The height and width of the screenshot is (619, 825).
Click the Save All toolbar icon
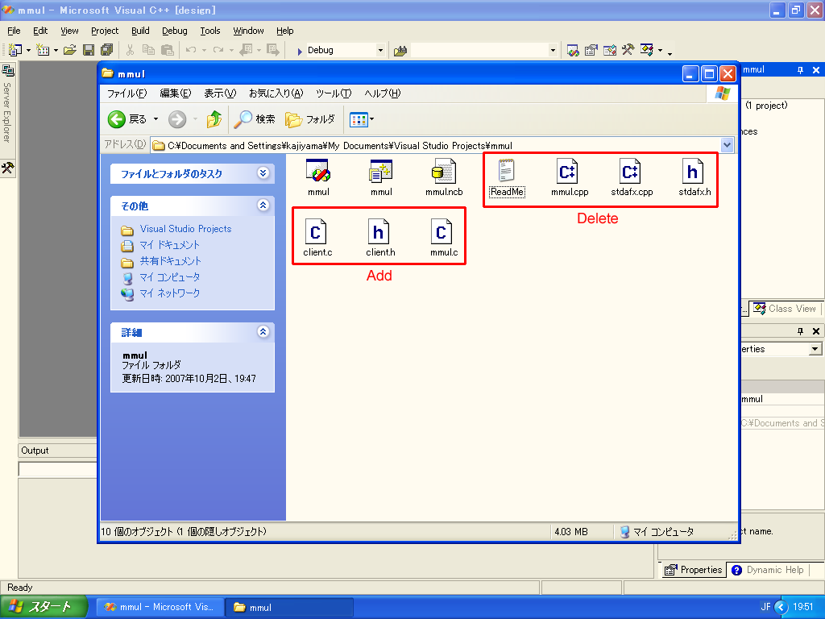point(107,50)
